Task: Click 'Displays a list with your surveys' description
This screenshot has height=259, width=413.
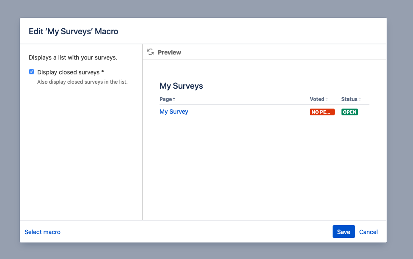Action: tap(73, 57)
